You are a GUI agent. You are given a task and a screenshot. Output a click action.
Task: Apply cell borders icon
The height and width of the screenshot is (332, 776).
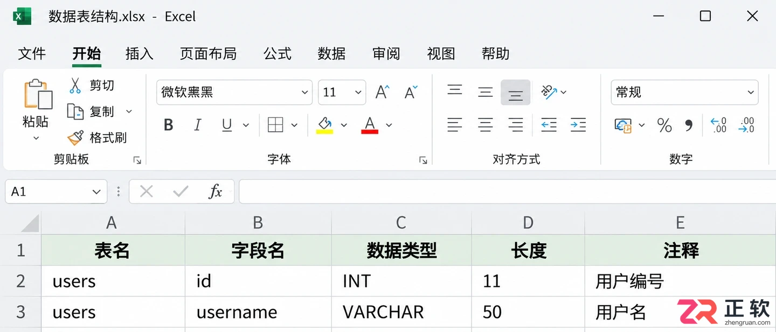275,125
